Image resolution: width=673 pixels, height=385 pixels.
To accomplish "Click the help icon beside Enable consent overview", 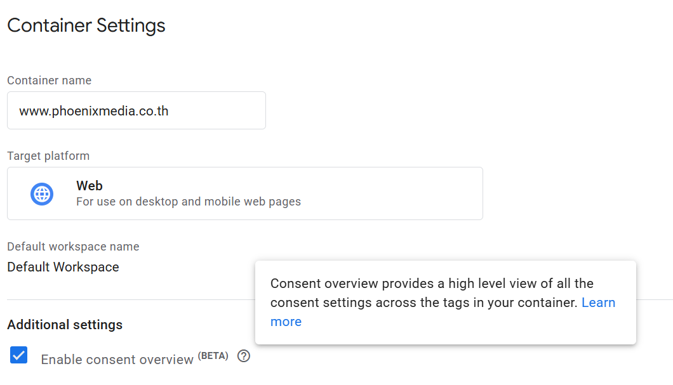I will [x=244, y=356].
